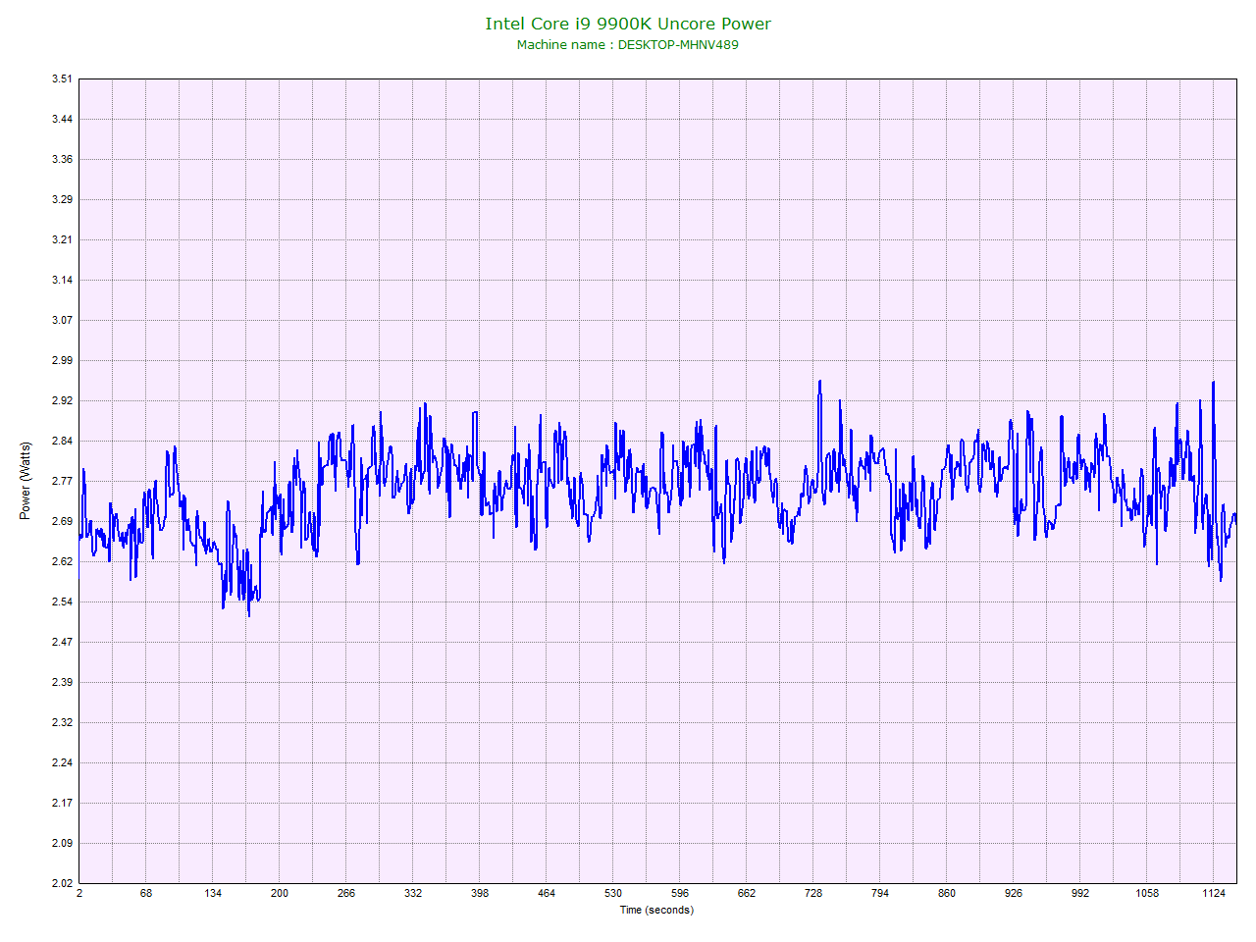Click the y-axis label 2.09
This screenshot has width=1256, height=942.
pyautogui.click(x=62, y=844)
